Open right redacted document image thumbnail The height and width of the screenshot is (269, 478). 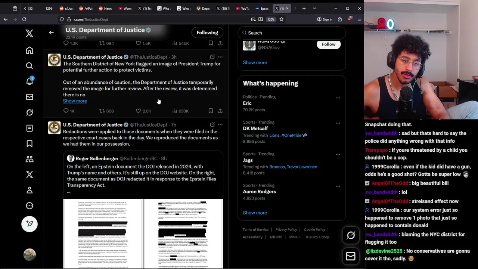pyautogui.click(x=183, y=234)
